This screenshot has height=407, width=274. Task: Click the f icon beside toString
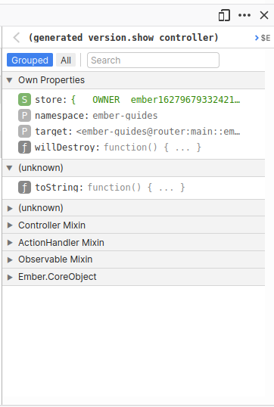point(24,188)
